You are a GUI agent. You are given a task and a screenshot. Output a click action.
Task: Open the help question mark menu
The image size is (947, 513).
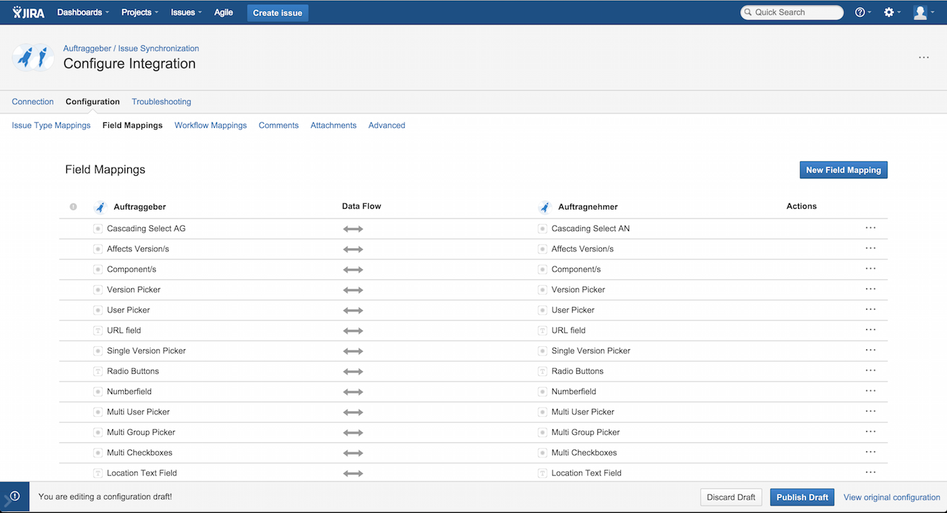tap(862, 12)
